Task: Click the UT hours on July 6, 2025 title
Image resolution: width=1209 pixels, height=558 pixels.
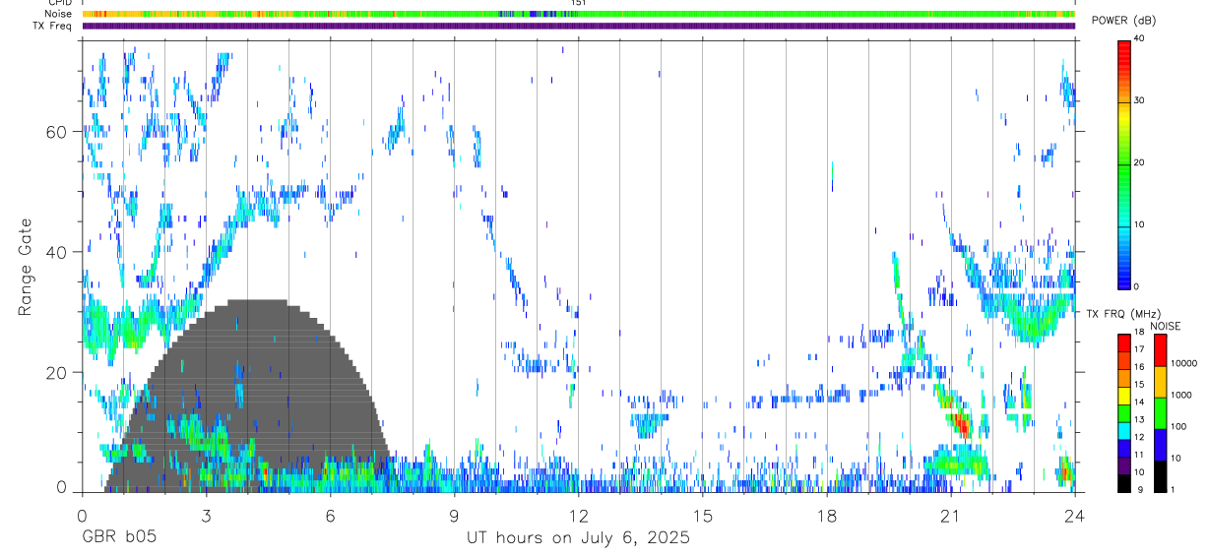Action: tap(578, 538)
